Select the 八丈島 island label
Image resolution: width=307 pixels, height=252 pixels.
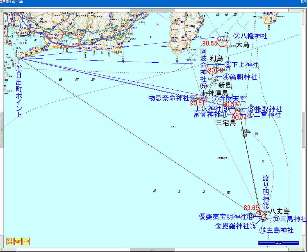point(279,212)
